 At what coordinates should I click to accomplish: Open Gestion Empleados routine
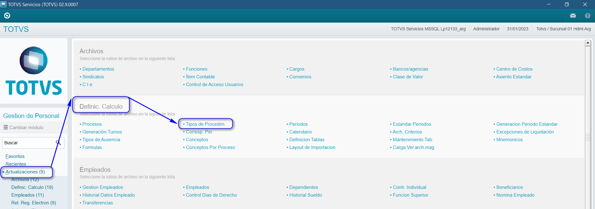point(103,187)
